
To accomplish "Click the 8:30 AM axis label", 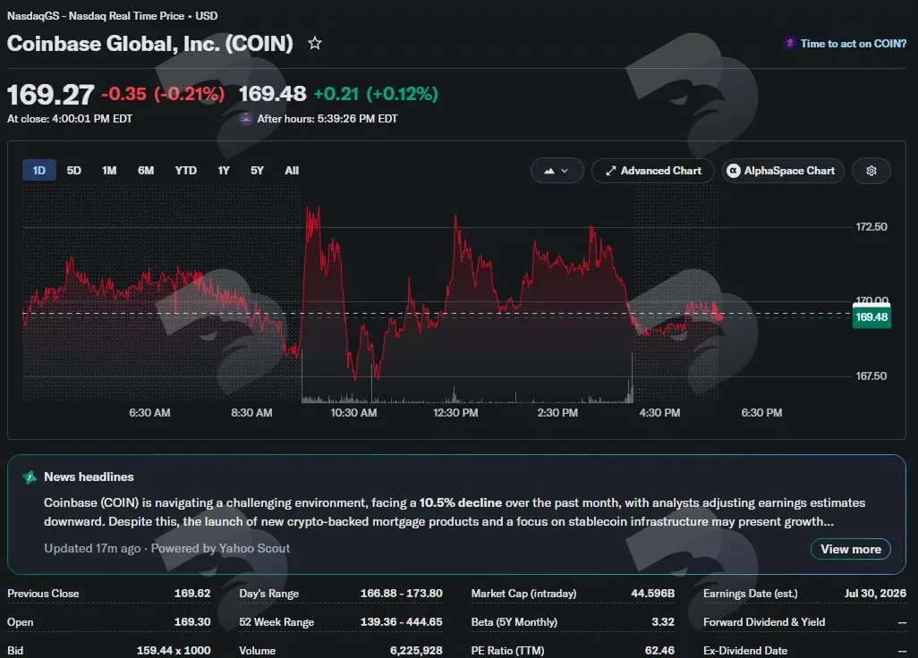I will (251, 413).
